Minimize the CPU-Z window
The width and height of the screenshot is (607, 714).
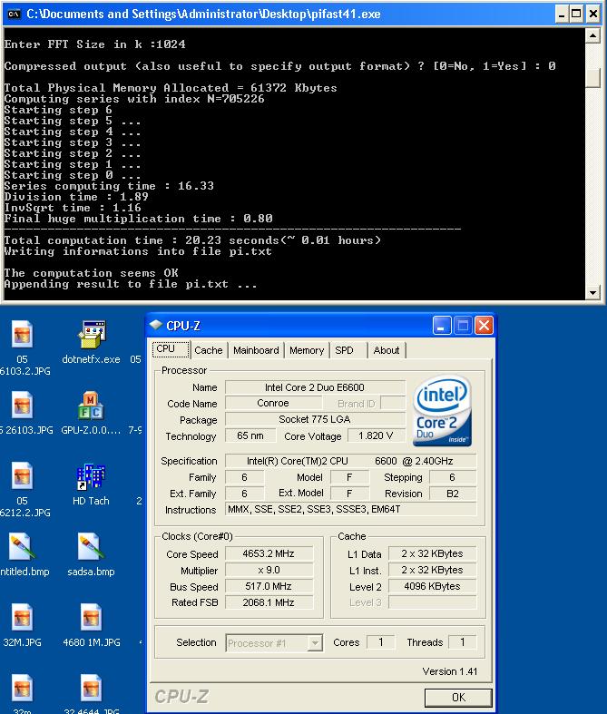[441, 325]
